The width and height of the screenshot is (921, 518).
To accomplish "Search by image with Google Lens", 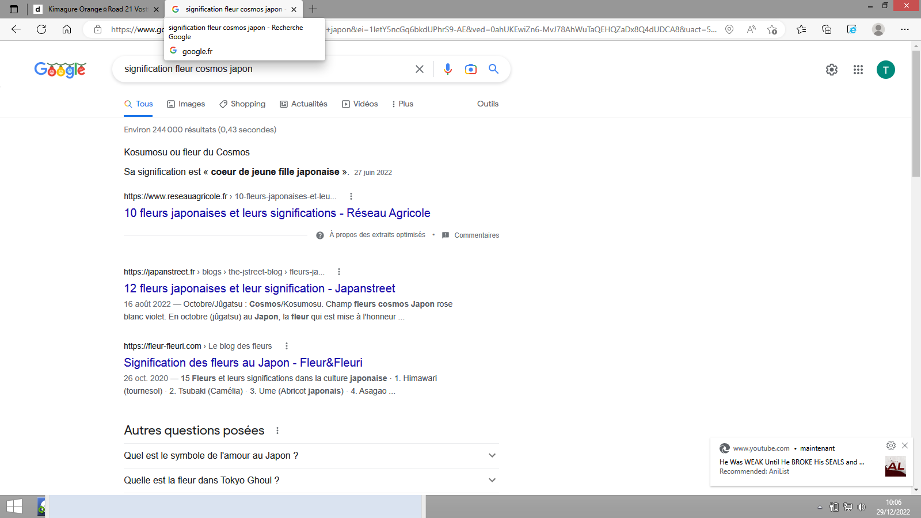I will point(471,69).
